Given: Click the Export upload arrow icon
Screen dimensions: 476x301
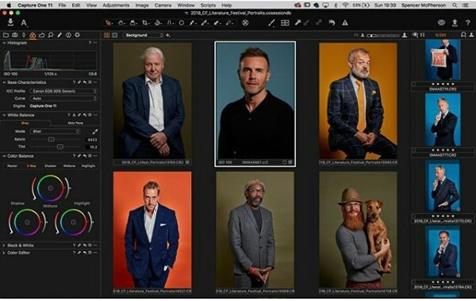Looking at the screenshot, I should [x=455, y=23].
